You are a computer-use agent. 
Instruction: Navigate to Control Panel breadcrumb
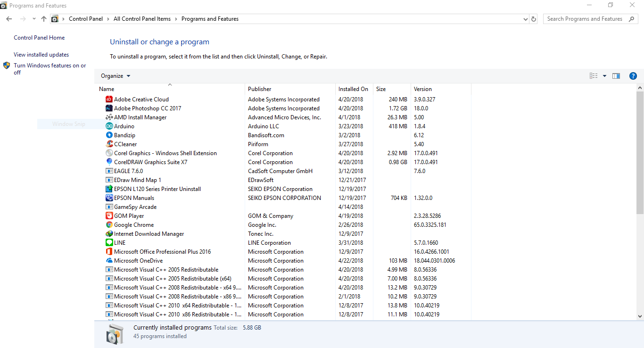tap(86, 19)
